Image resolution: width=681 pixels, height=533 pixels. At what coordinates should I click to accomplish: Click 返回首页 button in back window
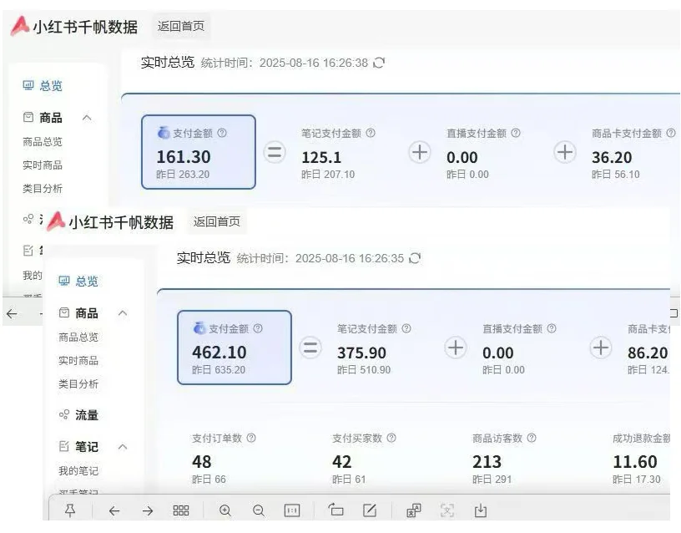pos(180,26)
